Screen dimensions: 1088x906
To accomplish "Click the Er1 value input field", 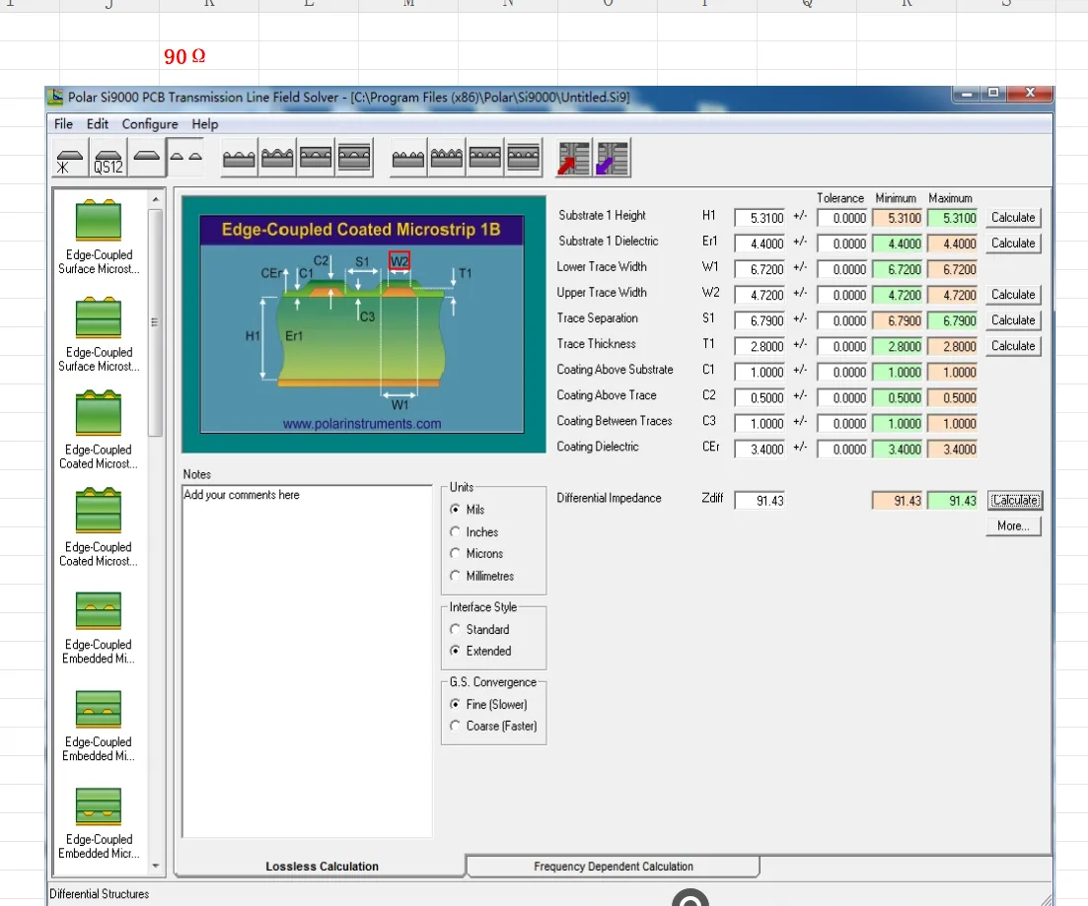I will 760,244.
